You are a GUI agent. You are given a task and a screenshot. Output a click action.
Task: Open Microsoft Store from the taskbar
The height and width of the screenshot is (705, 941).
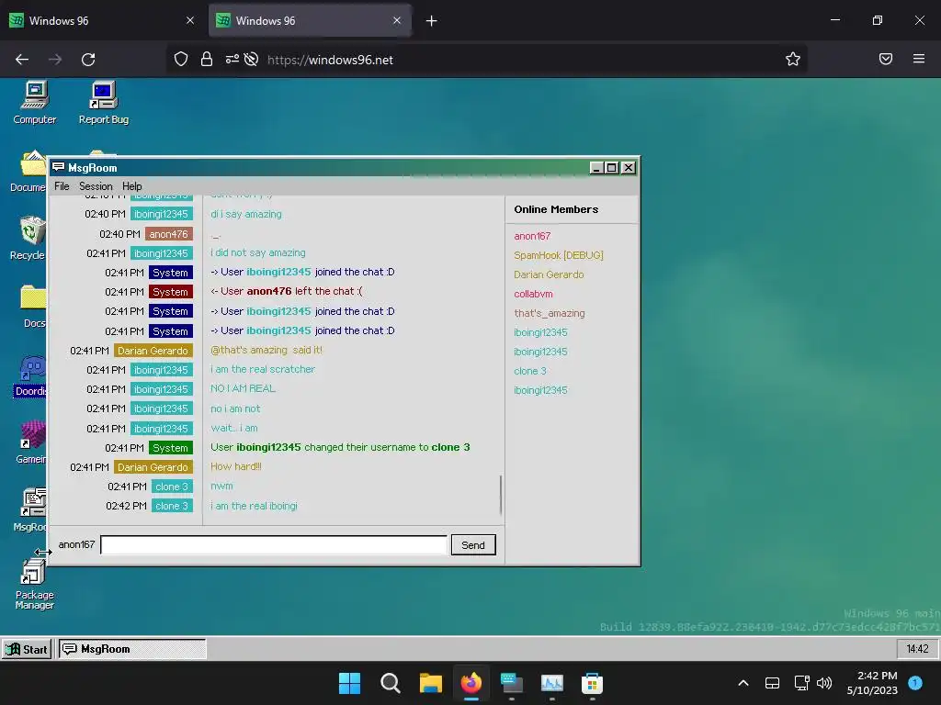pos(592,683)
